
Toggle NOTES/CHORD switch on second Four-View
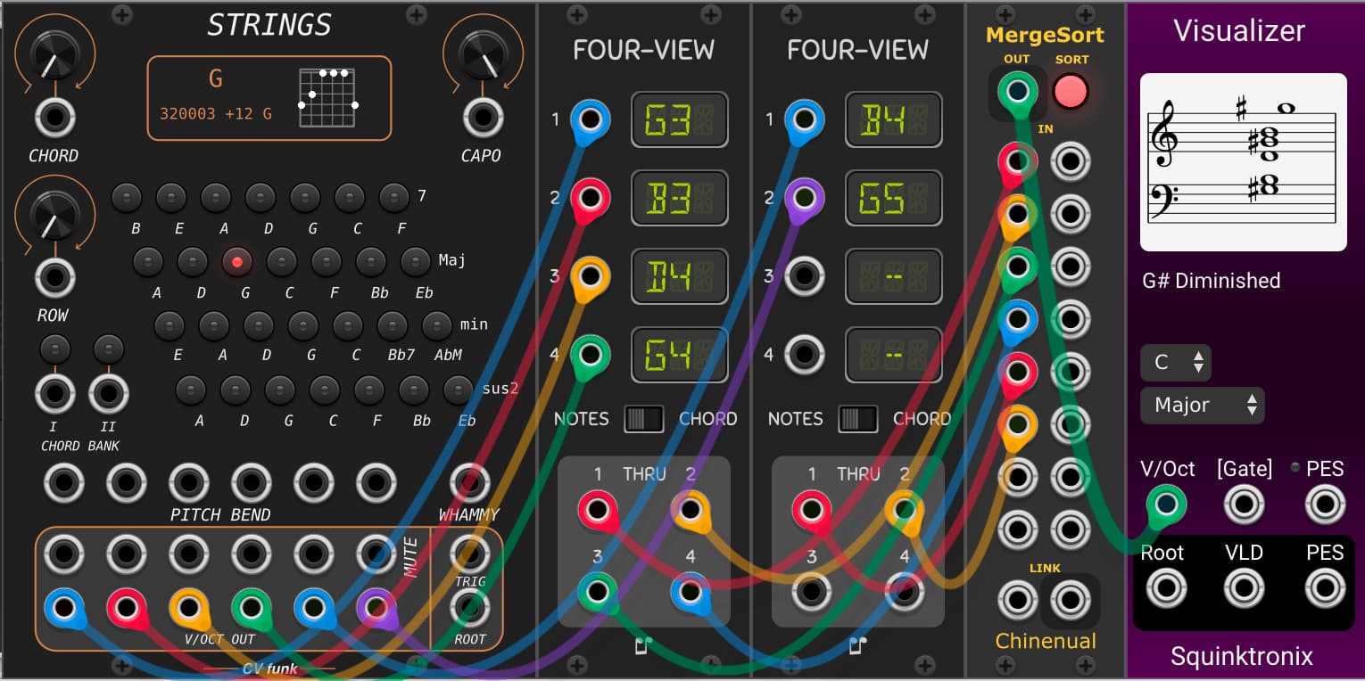click(x=857, y=419)
